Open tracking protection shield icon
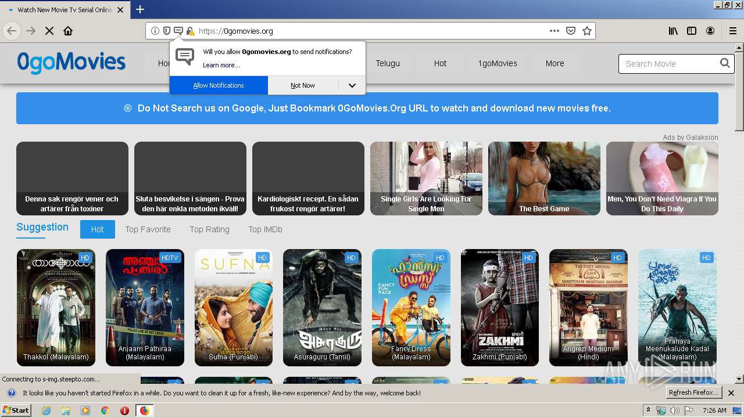744x418 pixels. (x=166, y=31)
